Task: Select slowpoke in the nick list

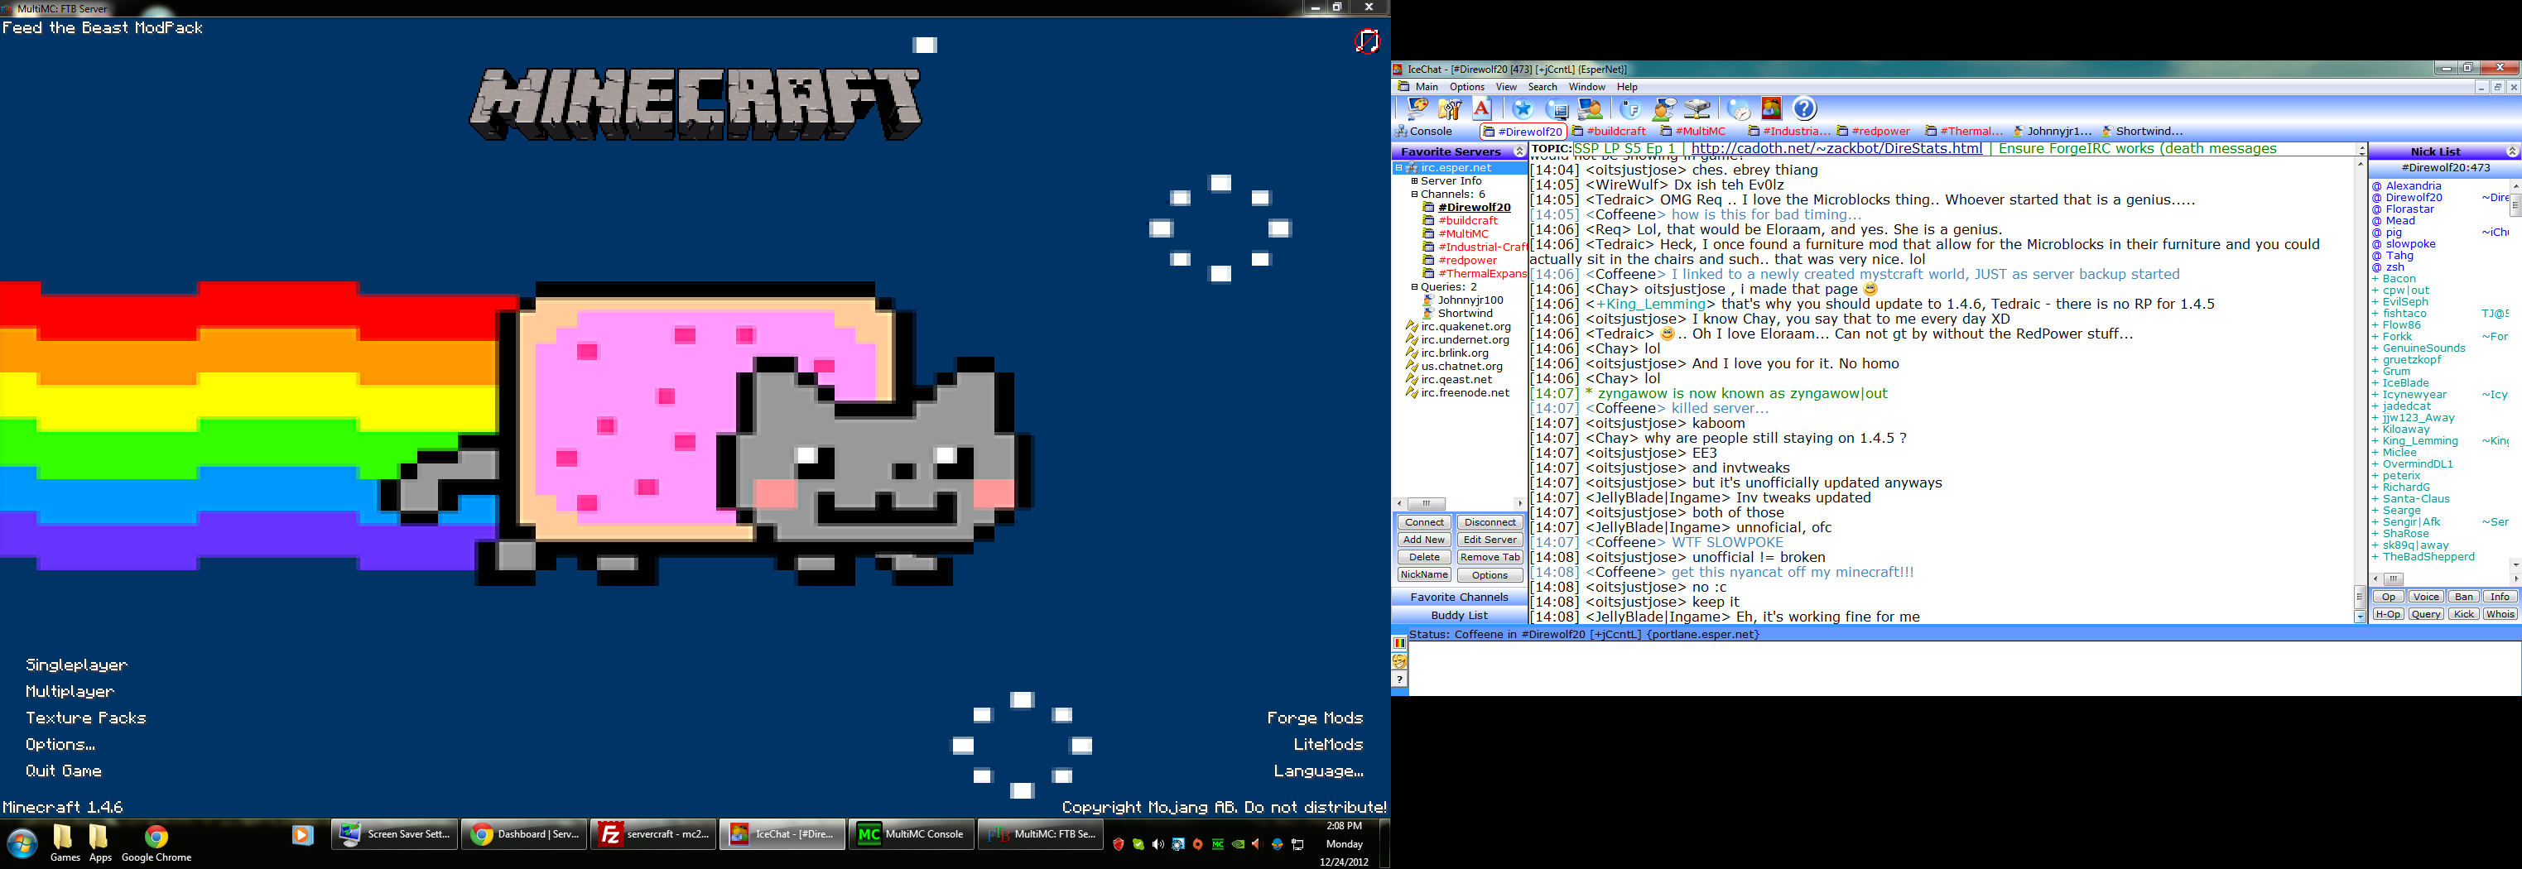Action: (2410, 245)
